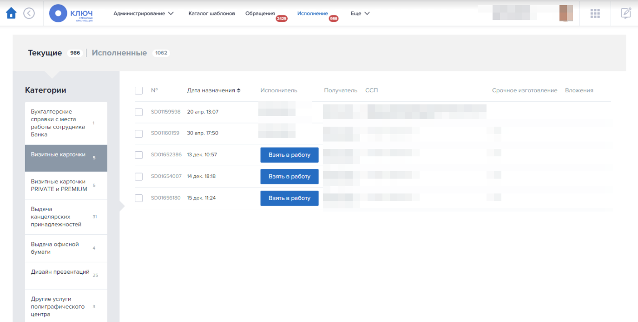Select Бухгалтерские справки category
Image resolution: width=638 pixels, height=322 pixels.
pyautogui.click(x=66, y=123)
